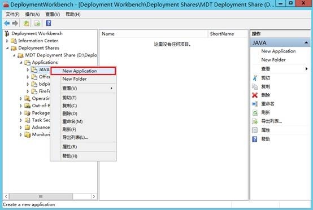
Task: Click the Monitoring node icon
Action: (x=27, y=134)
